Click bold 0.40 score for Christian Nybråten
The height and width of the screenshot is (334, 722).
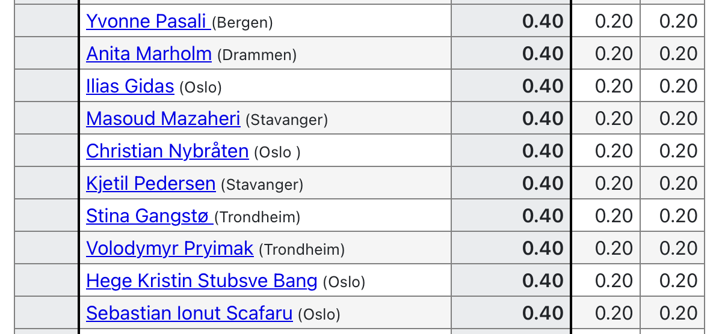pyautogui.click(x=543, y=151)
